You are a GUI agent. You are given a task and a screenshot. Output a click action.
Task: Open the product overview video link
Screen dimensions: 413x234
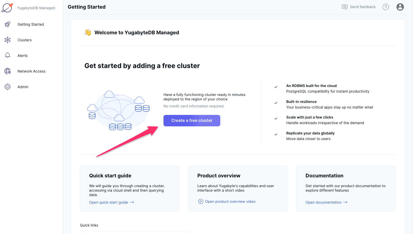tap(230, 201)
